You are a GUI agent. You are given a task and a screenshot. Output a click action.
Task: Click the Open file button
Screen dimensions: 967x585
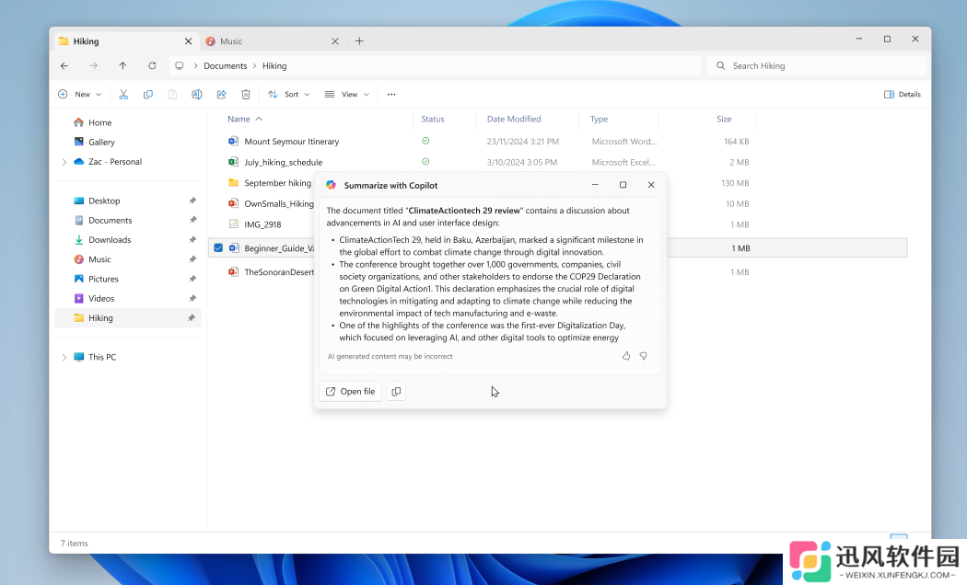350,392
